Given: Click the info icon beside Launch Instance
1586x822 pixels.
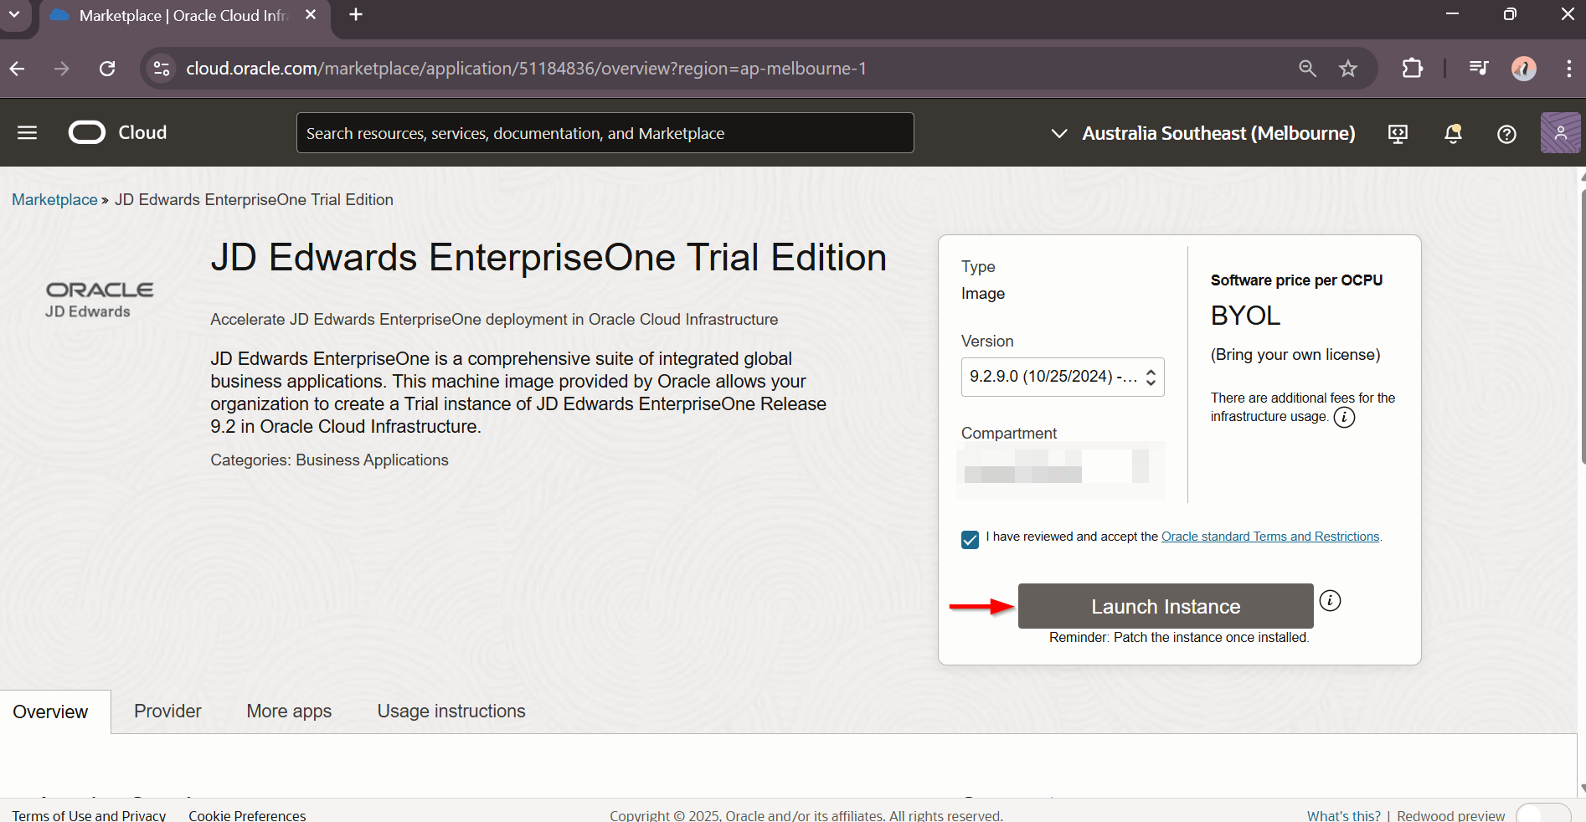Looking at the screenshot, I should [x=1330, y=600].
